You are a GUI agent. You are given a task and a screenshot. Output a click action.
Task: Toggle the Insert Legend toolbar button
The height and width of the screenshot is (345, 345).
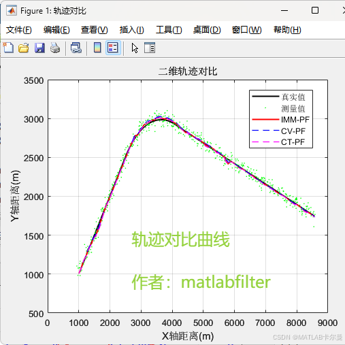click(113, 48)
